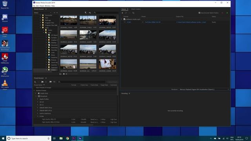Image resolution: width=251 pixels, height=141 pixels.
Task: Create new preset with plus icon
Action: [x=35, y=82]
